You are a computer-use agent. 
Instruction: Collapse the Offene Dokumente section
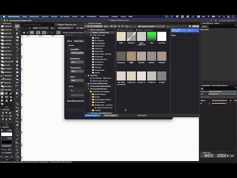pyautogui.click(x=86, y=30)
